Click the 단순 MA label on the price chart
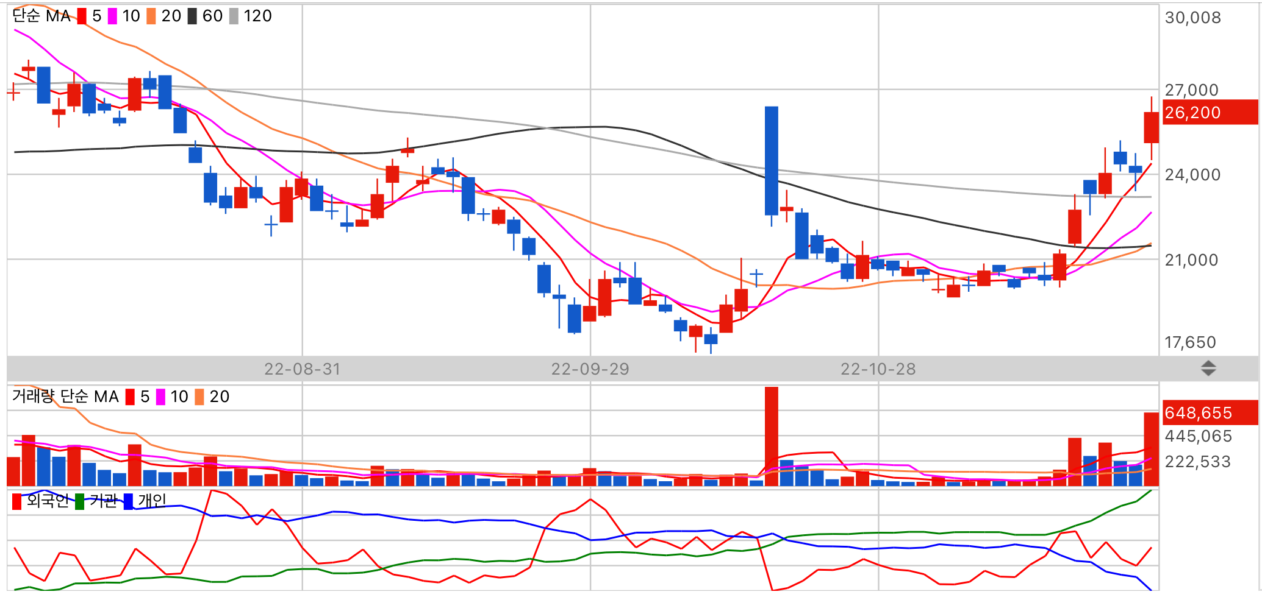This screenshot has height=600, width=1262. [41, 16]
